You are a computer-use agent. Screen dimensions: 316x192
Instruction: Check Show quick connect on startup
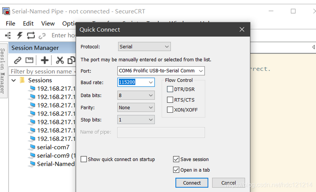coord(83,159)
